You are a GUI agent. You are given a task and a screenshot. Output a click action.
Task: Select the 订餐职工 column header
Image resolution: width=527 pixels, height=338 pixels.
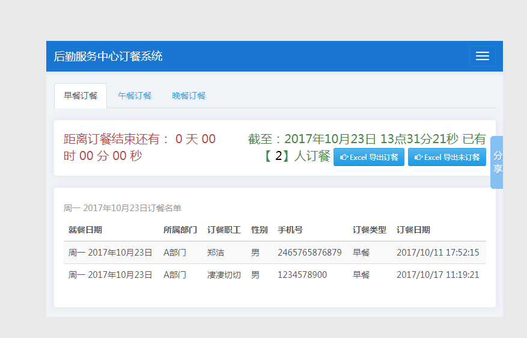[224, 230]
